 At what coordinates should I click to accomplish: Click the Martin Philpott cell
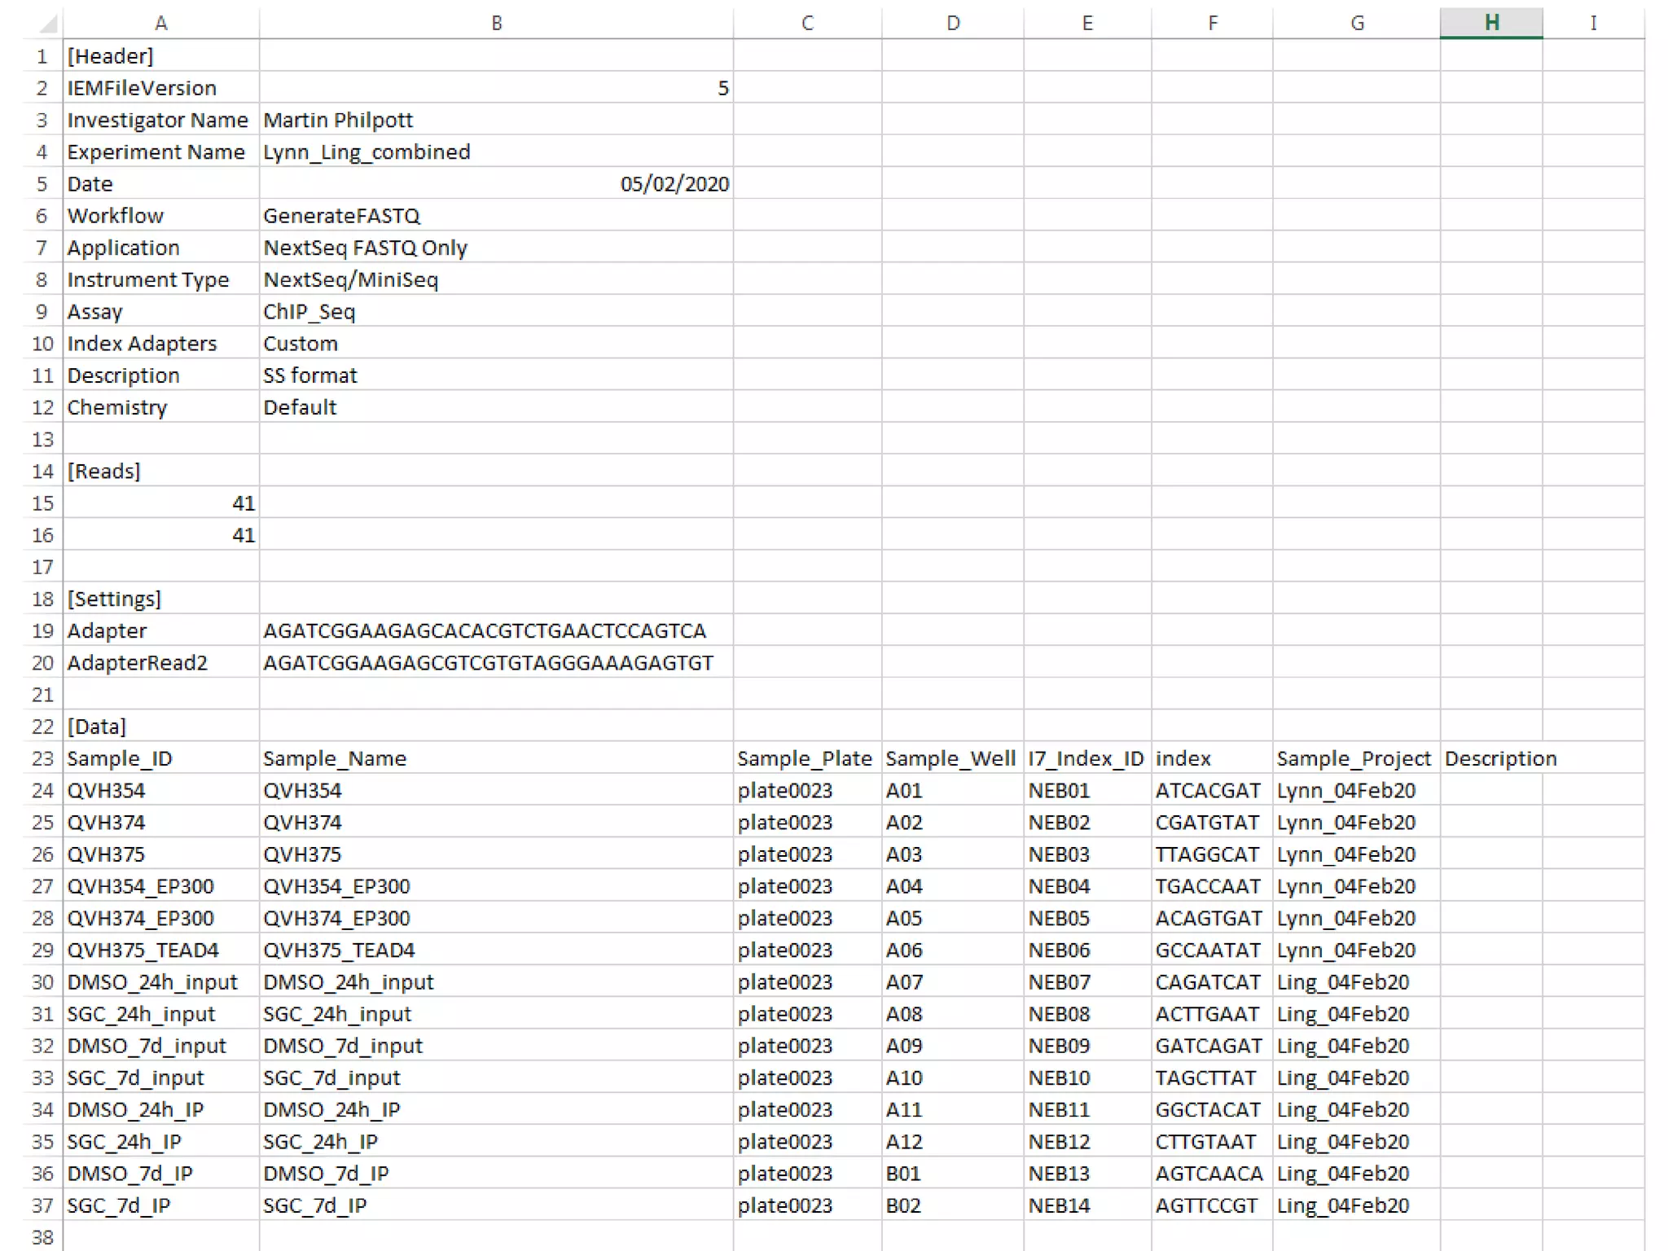(496, 120)
